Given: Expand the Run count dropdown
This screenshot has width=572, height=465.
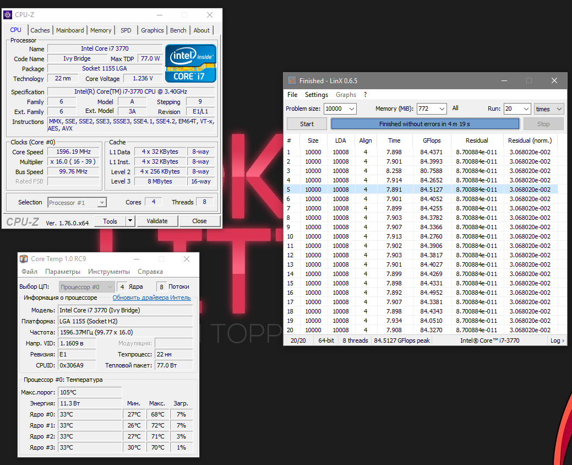Looking at the screenshot, I should [x=526, y=109].
